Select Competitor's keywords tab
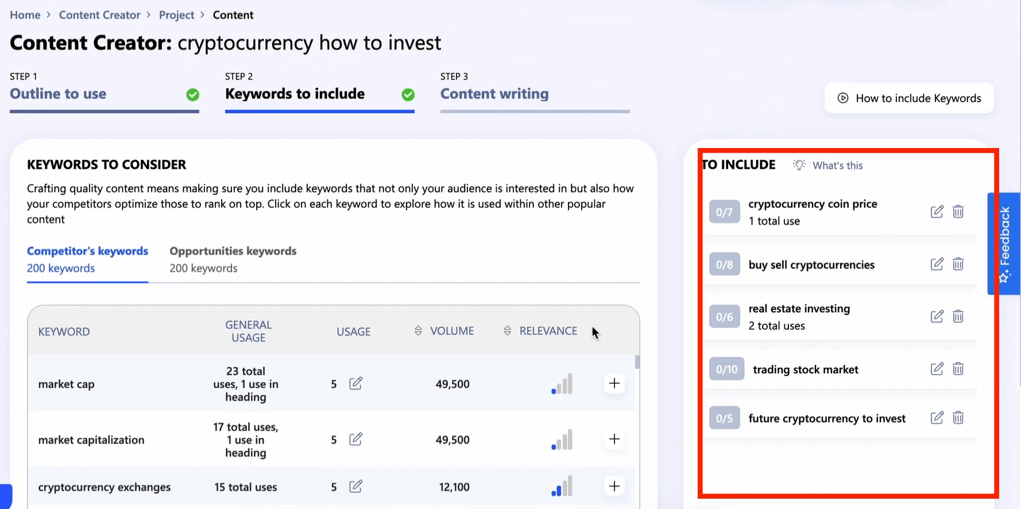1021x509 pixels. [87, 259]
